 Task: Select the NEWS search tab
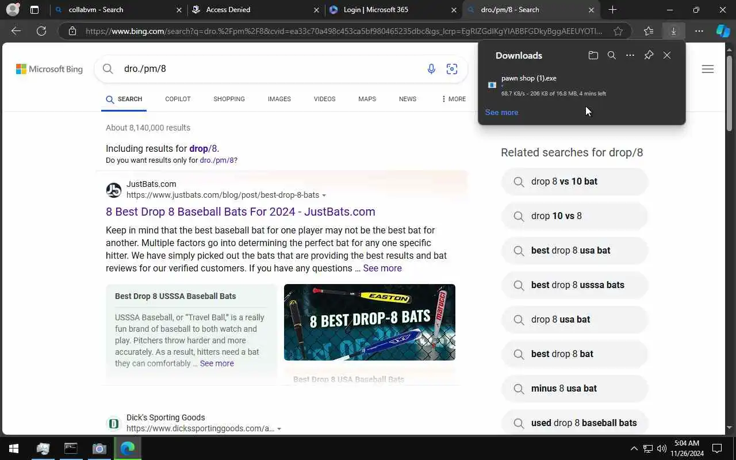tap(407, 99)
